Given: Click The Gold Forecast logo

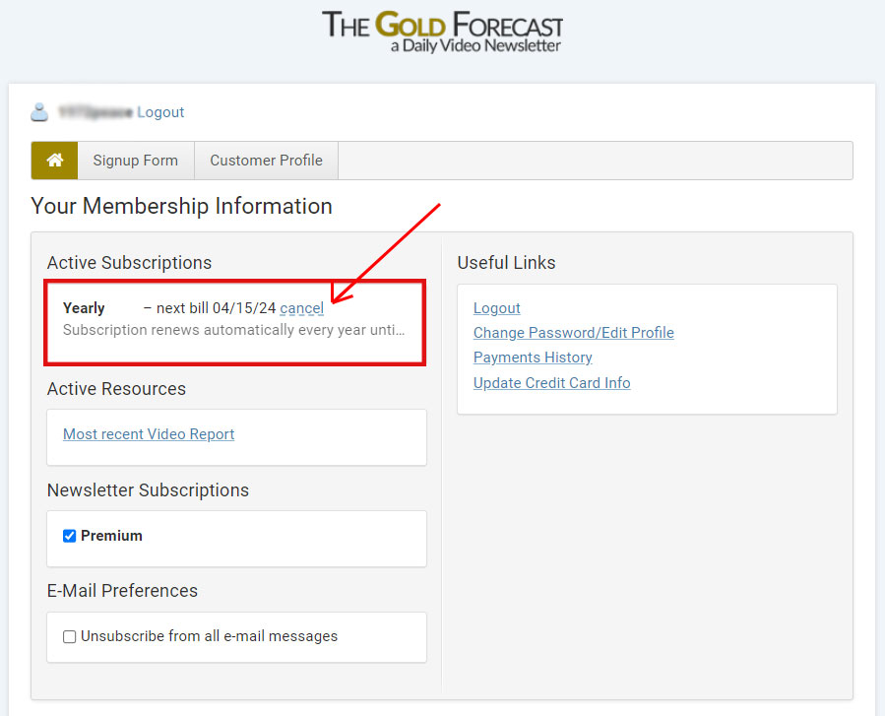Looking at the screenshot, I should (x=442, y=32).
